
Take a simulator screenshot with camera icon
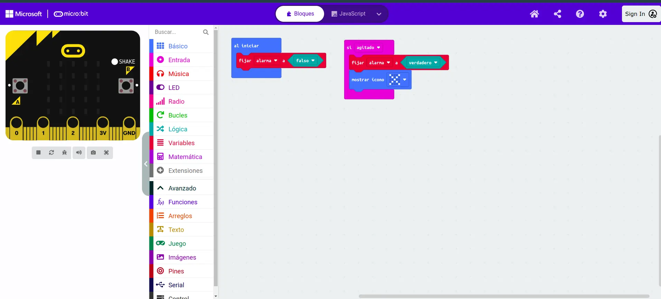[x=93, y=152]
